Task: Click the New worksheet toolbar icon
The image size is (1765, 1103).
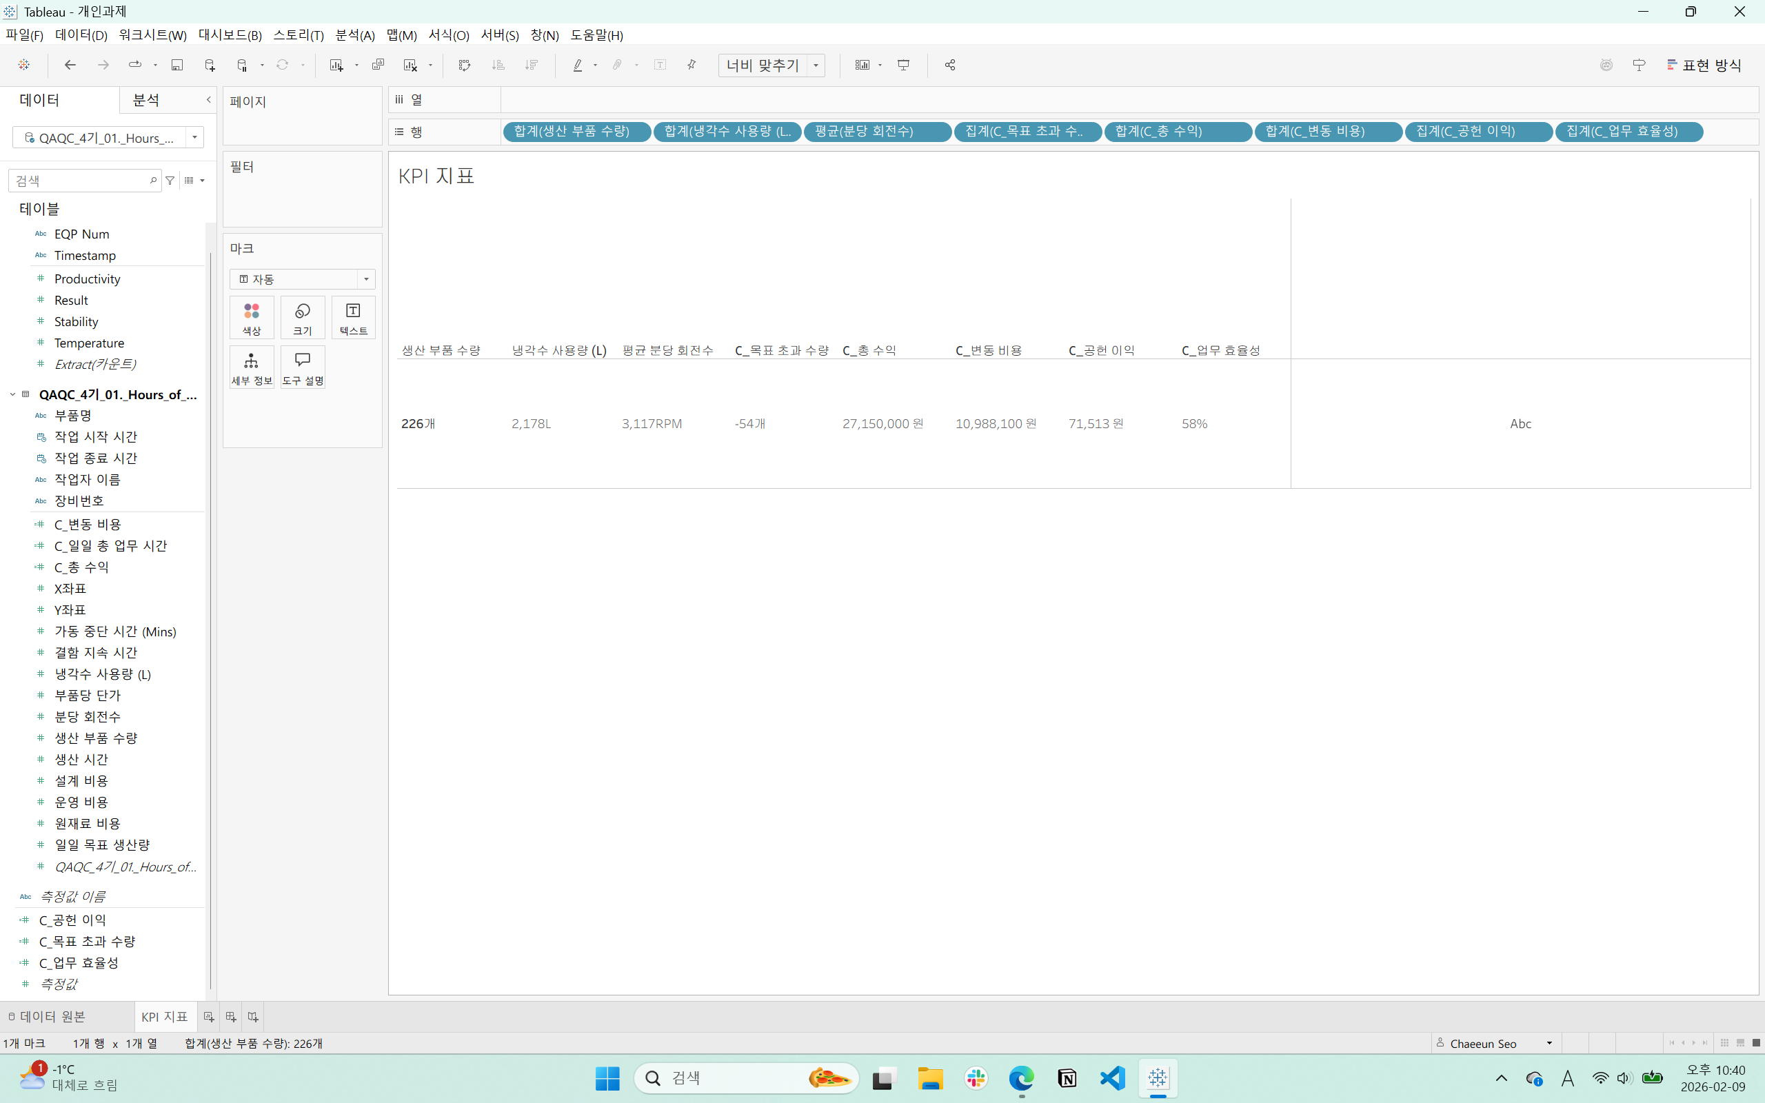Action: tap(336, 65)
